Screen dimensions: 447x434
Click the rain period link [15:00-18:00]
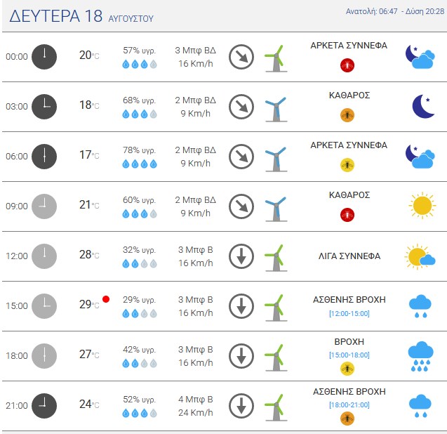click(x=349, y=355)
